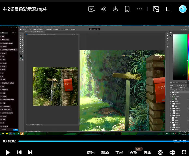Image resolution: width=189 pixels, height=156 pixels.
Task: Expand the 倍速 playback speed options
Action: tap(91, 152)
